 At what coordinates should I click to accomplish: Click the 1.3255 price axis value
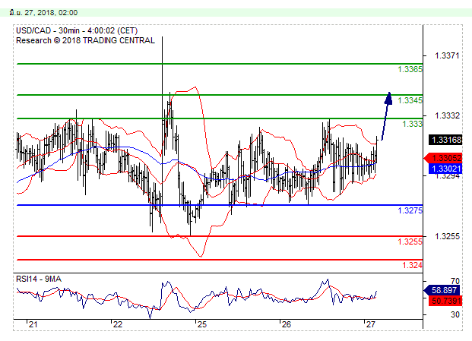coord(447,236)
